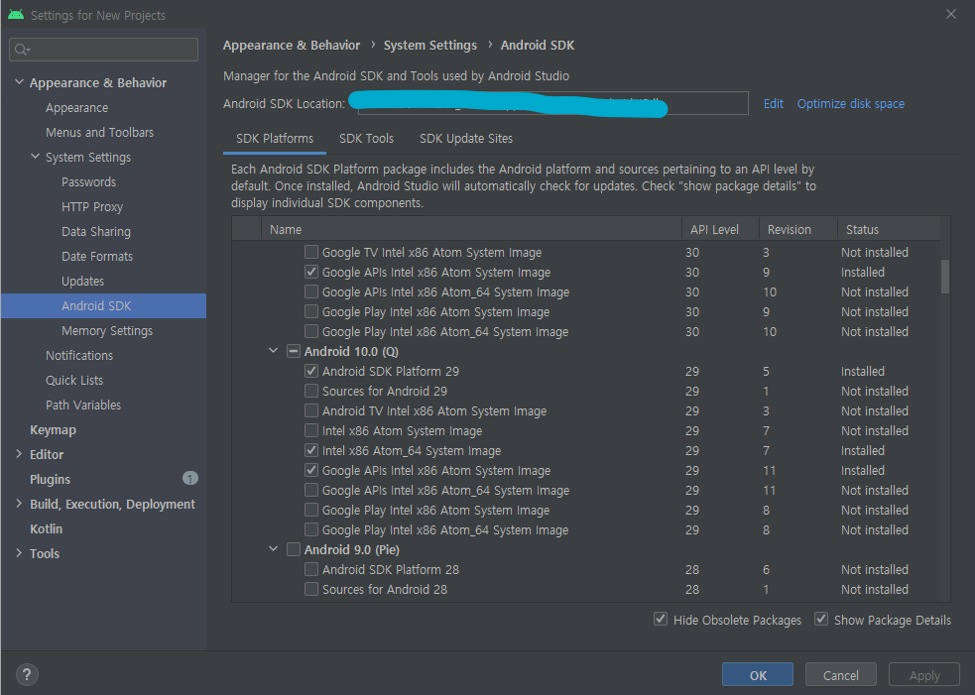
Task: Open Menus and Toolbars settings
Action: (x=99, y=133)
